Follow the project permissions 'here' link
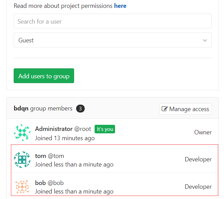 120,6
